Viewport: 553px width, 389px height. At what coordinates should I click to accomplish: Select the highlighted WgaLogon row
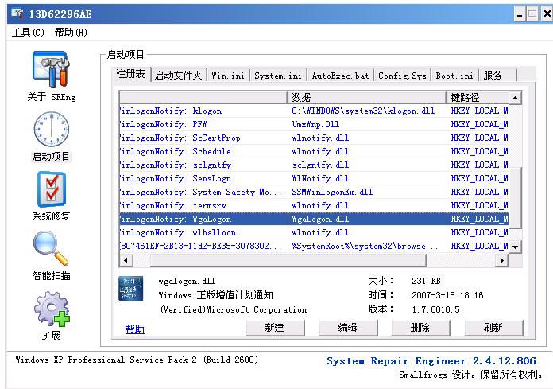(x=314, y=219)
